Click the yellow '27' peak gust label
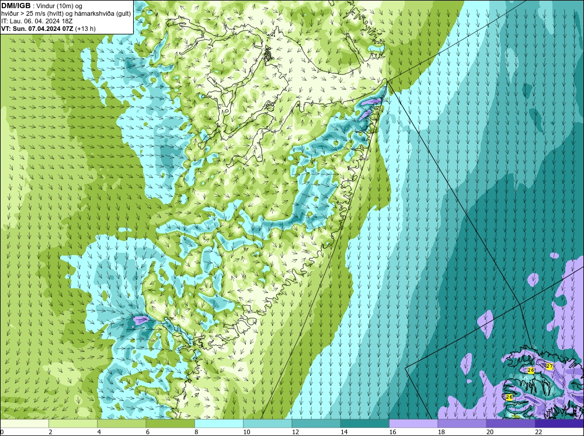 [x=550, y=367]
